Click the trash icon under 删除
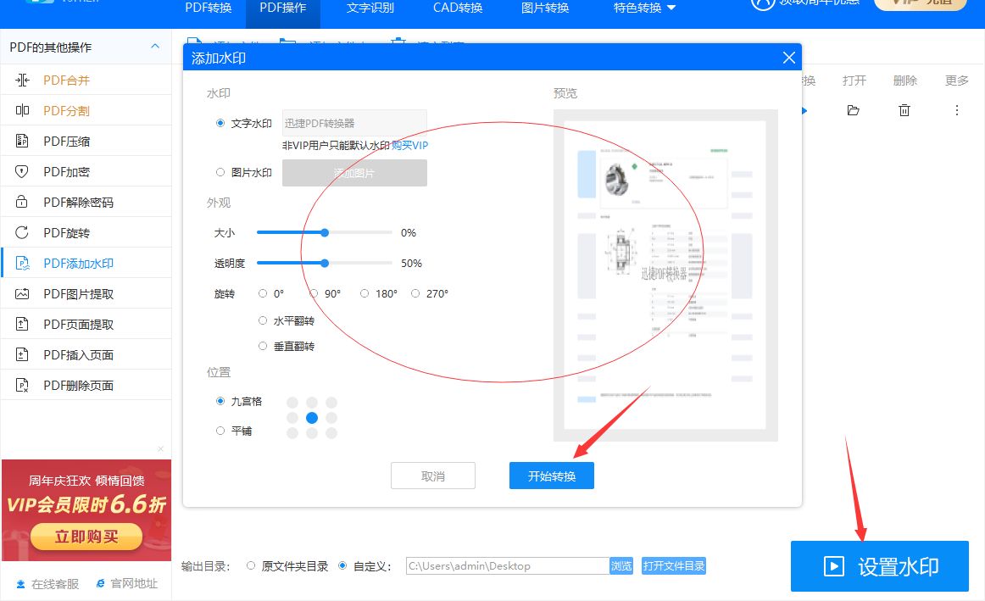The height and width of the screenshot is (601, 985). pyautogui.click(x=904, y=110)
